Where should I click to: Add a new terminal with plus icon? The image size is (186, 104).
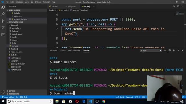click(x=165, y=51)
